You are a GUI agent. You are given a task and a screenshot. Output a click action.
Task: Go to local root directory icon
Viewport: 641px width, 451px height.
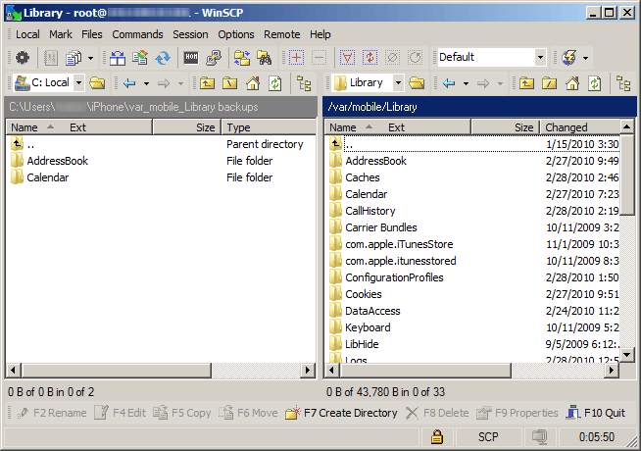click(x=229, y=83)
